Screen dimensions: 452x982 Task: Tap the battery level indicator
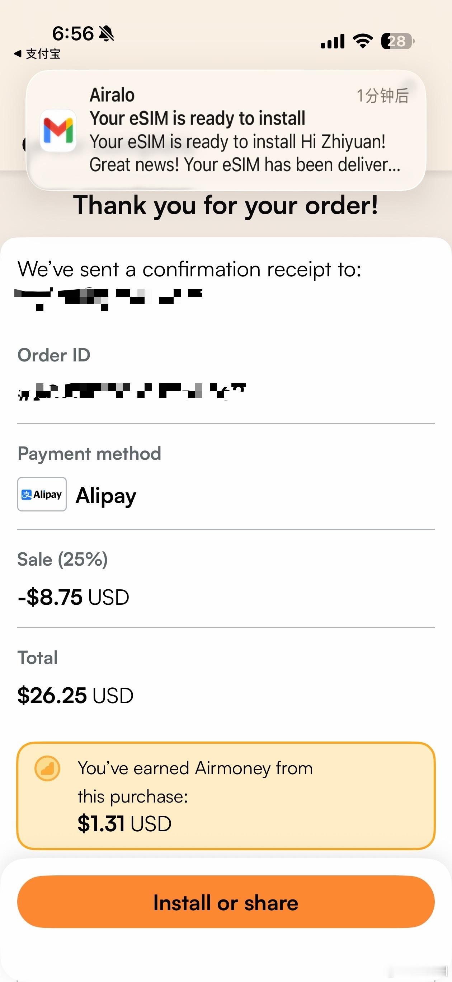pos(397,41)
